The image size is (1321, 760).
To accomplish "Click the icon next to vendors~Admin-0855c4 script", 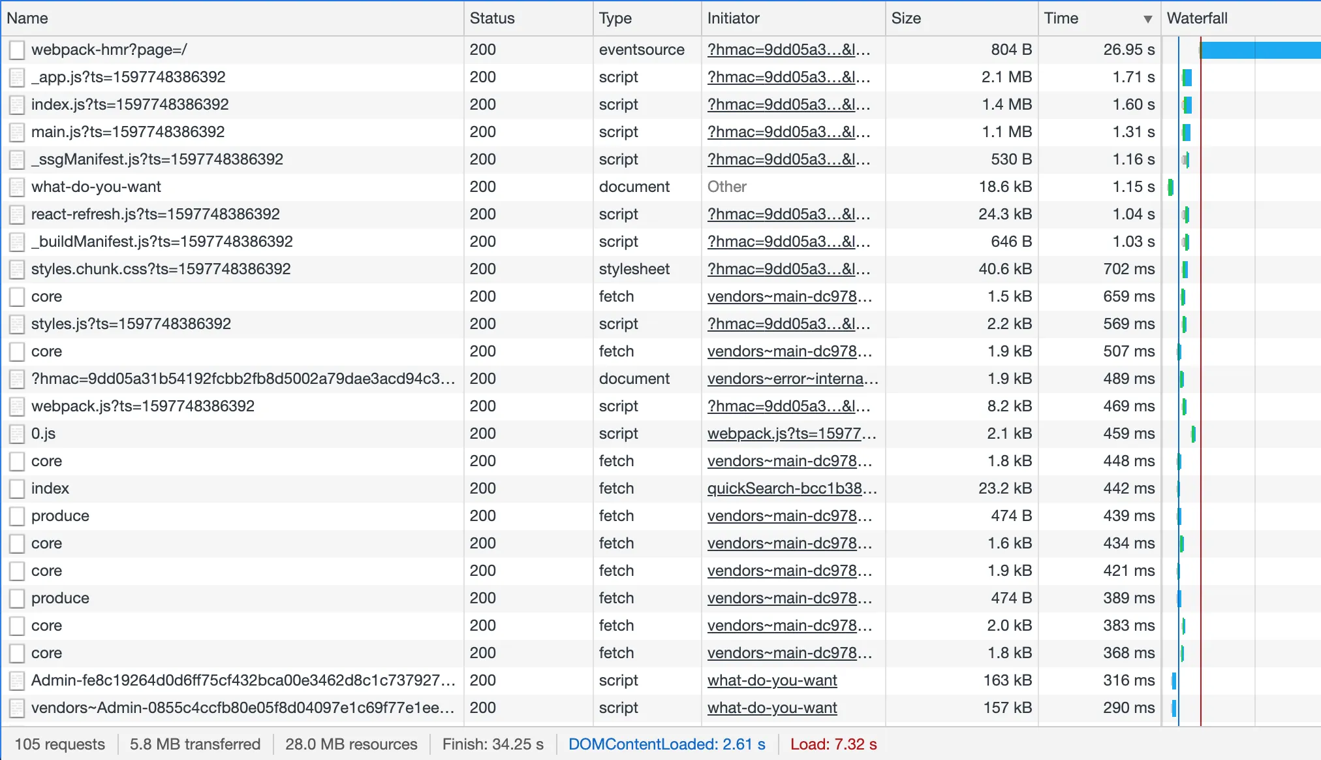I will tap(17, 708).
